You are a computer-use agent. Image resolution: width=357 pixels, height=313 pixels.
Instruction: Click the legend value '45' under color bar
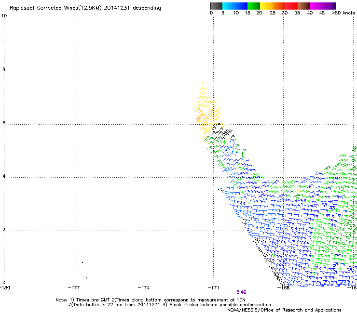coord(322,13)
